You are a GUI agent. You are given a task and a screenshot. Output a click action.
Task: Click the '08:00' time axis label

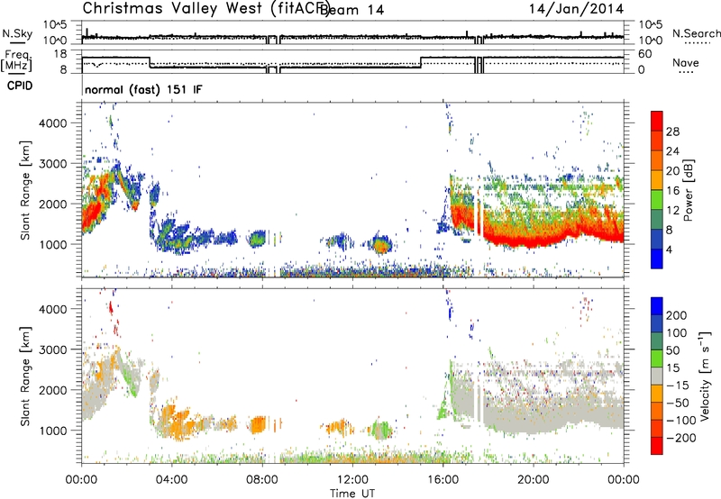pyautogui.click(x=262, y=480)
